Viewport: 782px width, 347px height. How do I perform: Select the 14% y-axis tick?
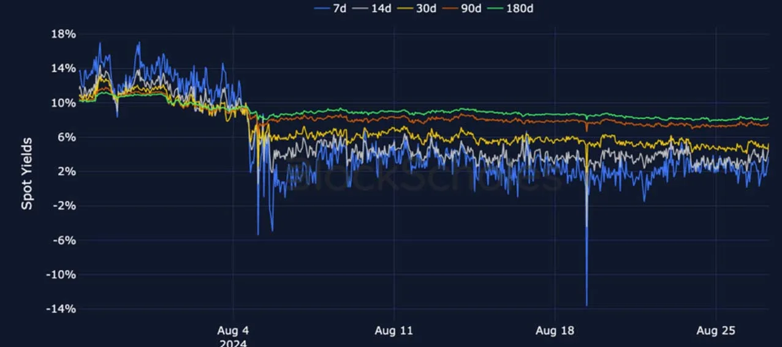64,69
